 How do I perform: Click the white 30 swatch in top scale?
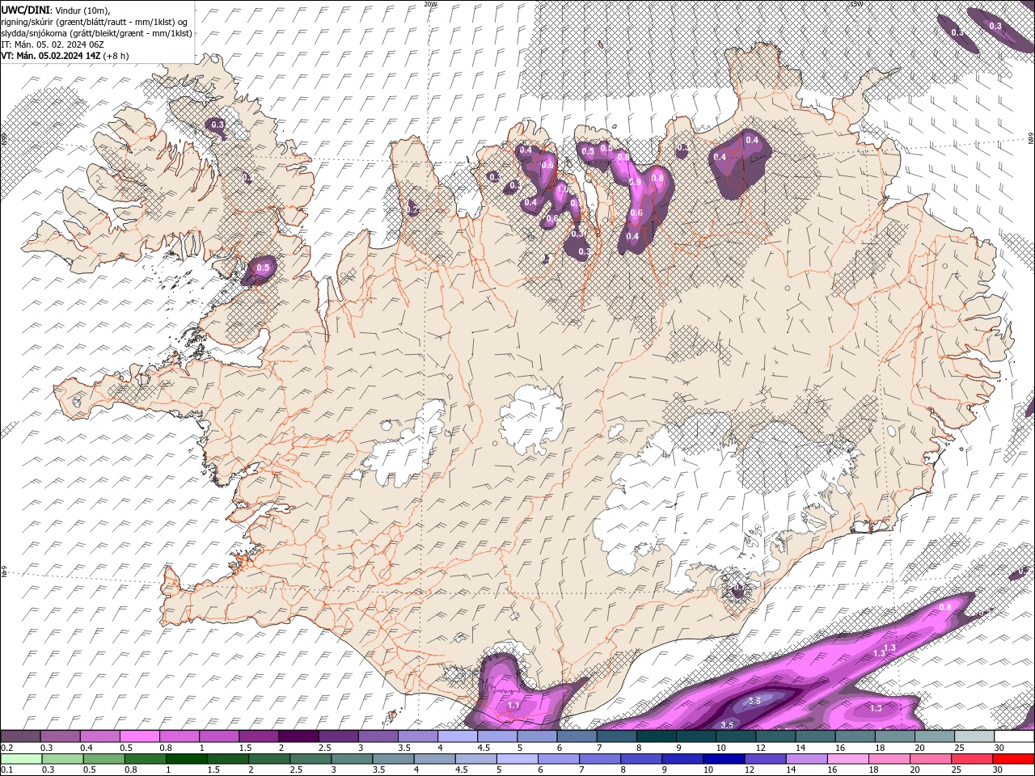(x=1014, y=736)
